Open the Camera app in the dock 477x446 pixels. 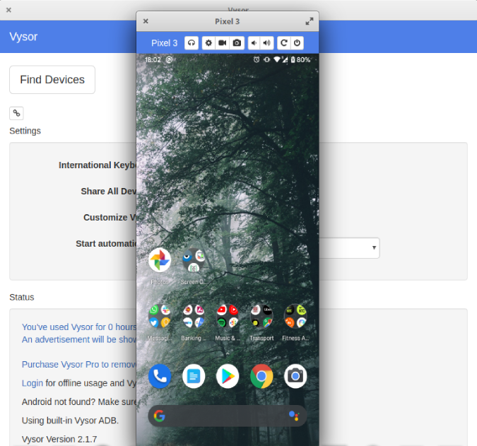tap(295, 376)
